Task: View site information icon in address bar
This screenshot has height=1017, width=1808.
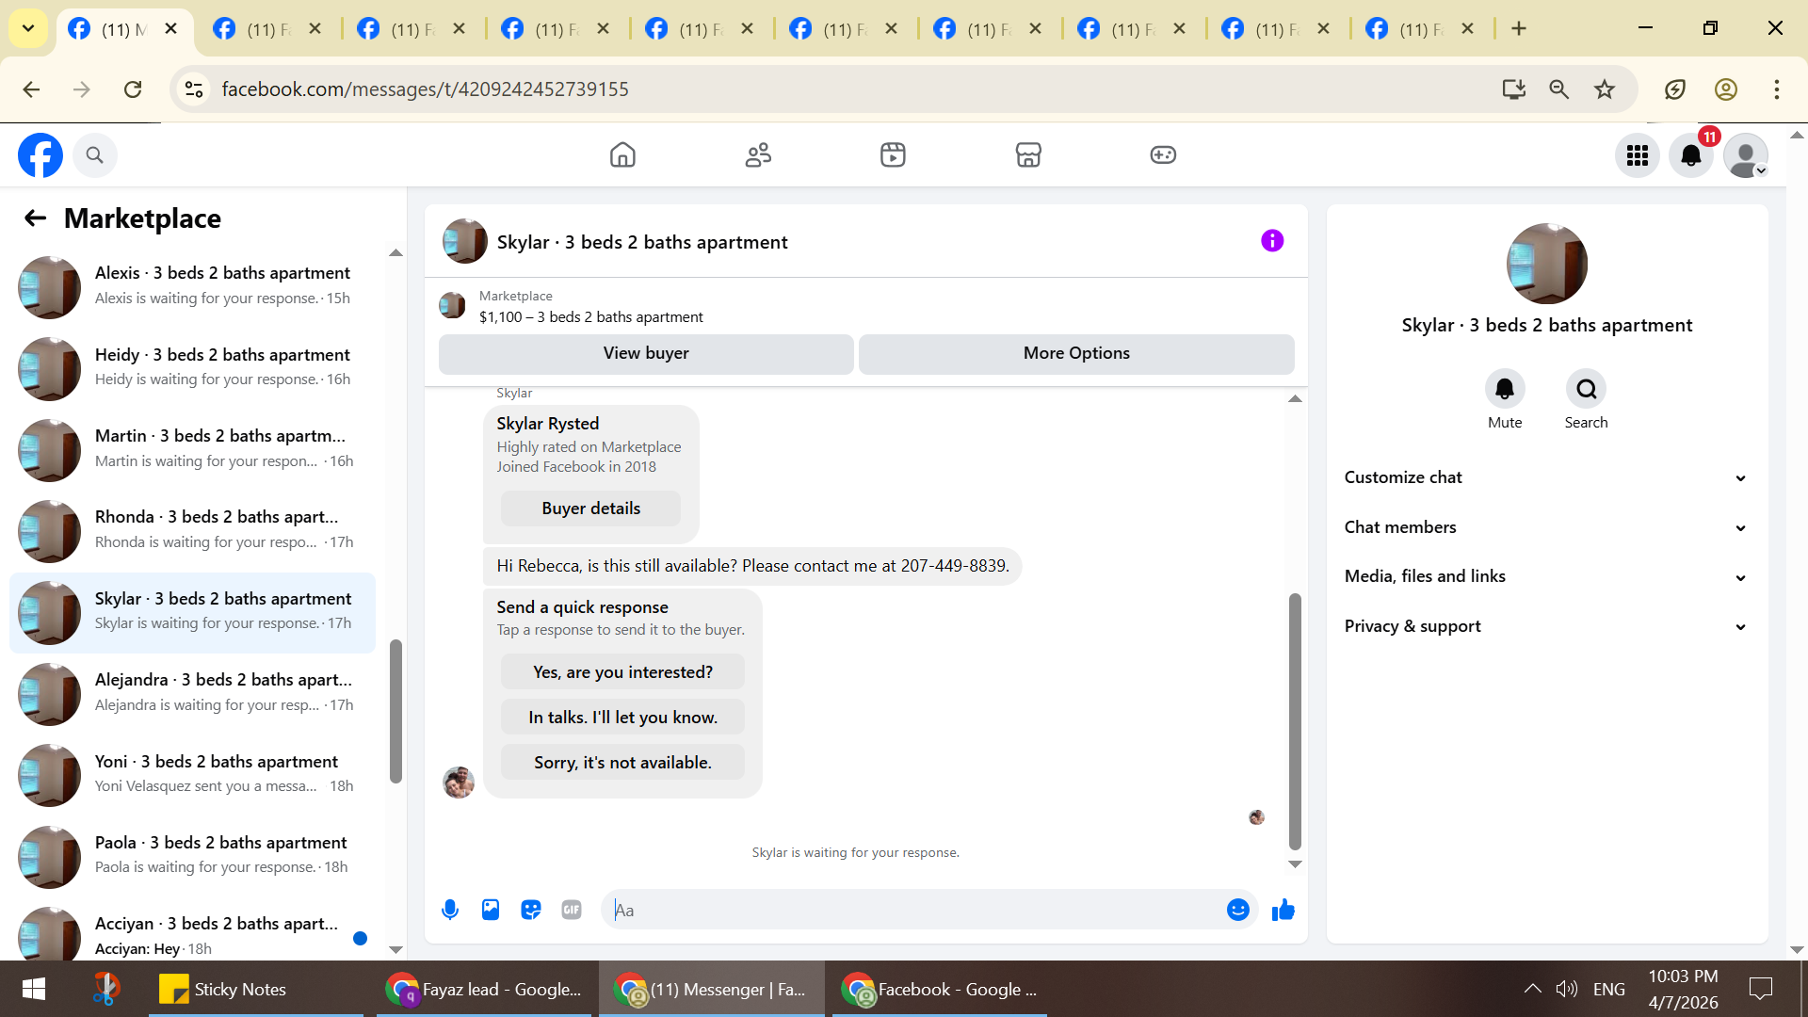Action: click(194, 89)
